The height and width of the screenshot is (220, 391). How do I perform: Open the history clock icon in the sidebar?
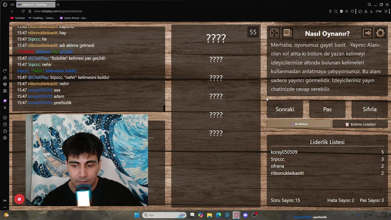pos(5,124)
